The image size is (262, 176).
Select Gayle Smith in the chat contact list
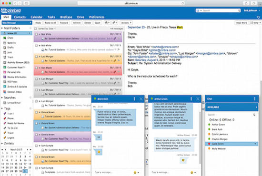[232, 144]
